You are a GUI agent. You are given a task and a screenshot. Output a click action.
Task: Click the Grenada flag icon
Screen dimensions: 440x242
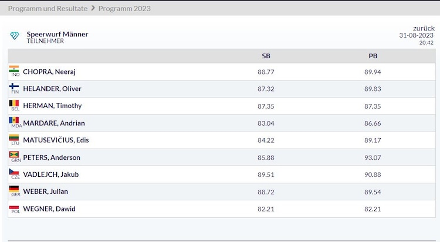coord(14,155)
